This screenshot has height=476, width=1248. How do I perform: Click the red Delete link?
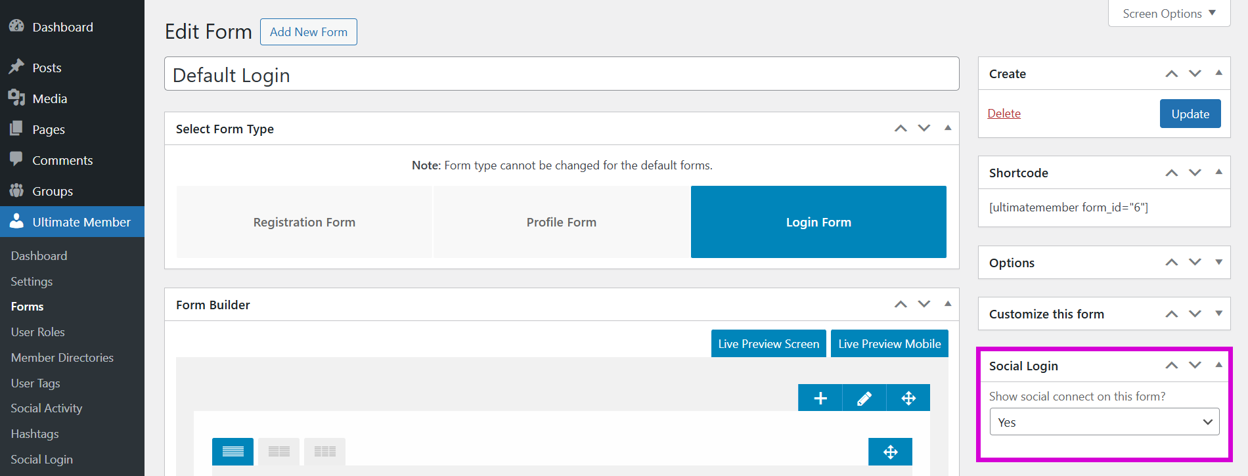(x=1004, y=114)
